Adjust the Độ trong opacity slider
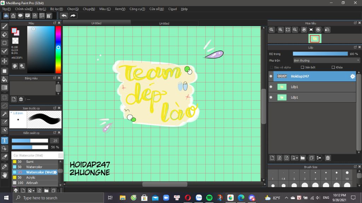362x203 pixels. click(x=320, y=54)
